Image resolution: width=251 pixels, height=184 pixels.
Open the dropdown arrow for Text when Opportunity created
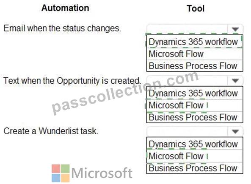tap(235, 80)
